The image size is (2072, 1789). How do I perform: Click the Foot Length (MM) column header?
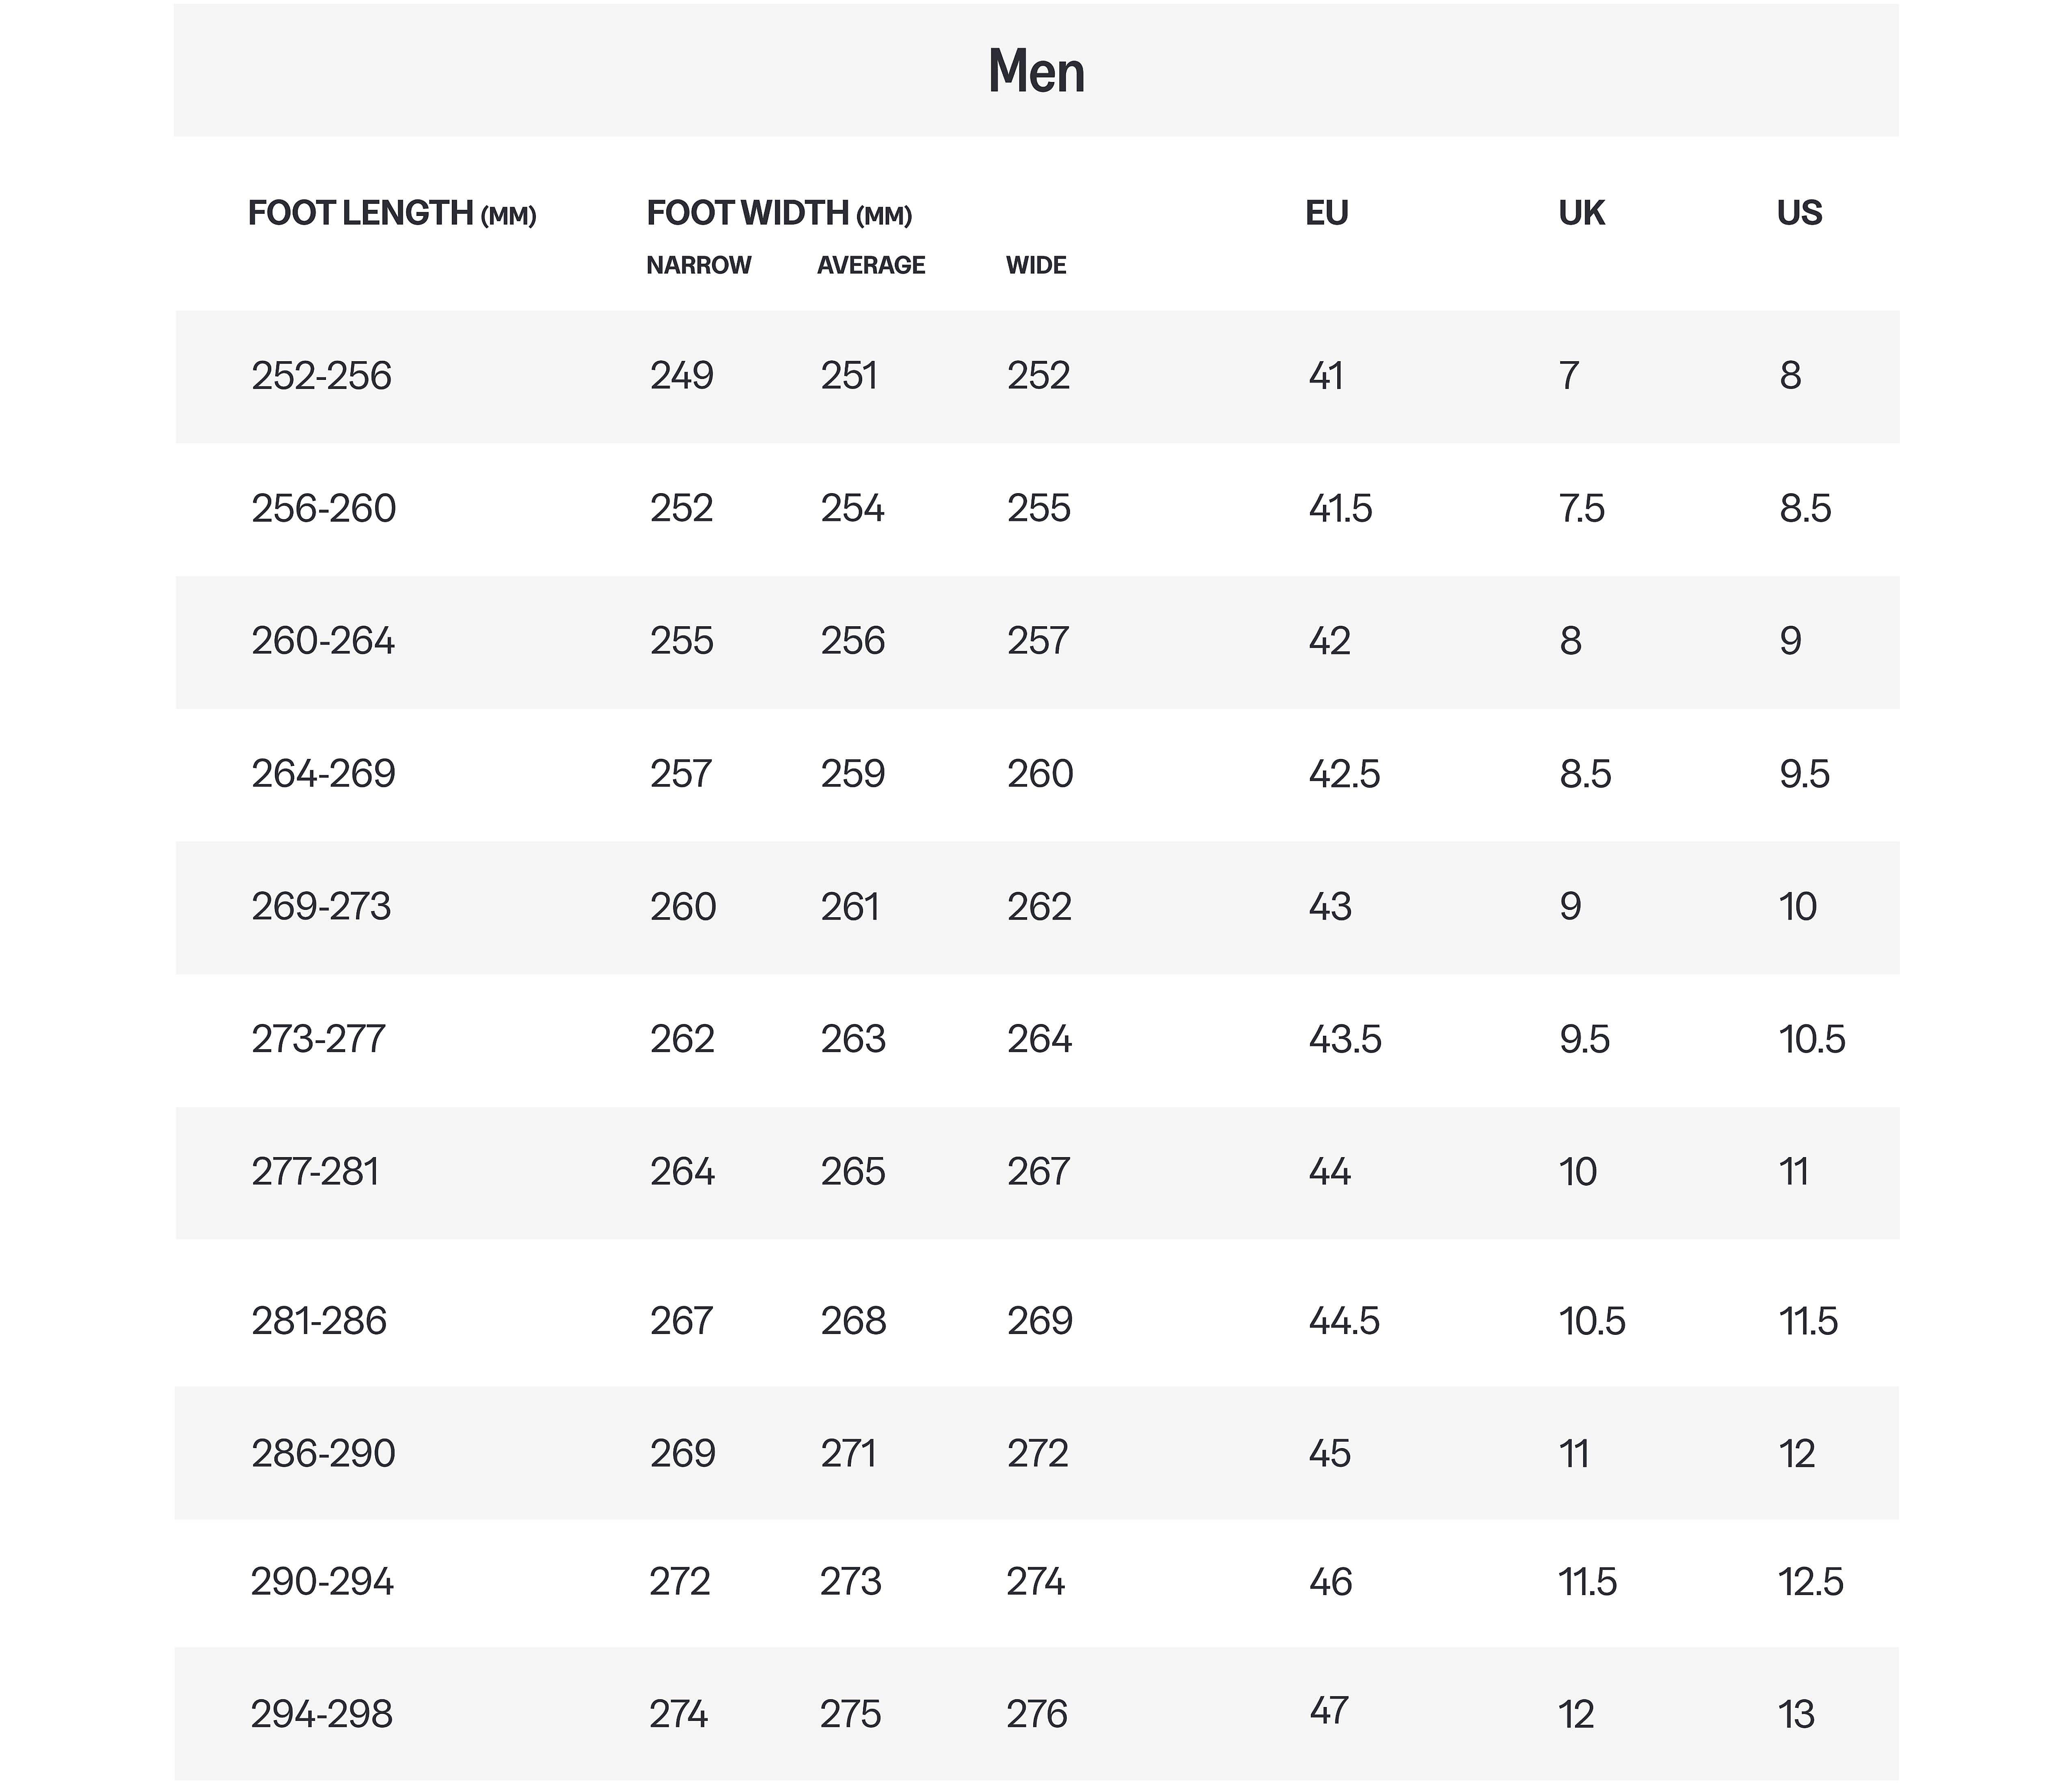point(391,213)
